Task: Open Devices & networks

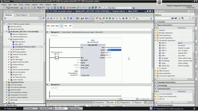Action: pos(17,29)
